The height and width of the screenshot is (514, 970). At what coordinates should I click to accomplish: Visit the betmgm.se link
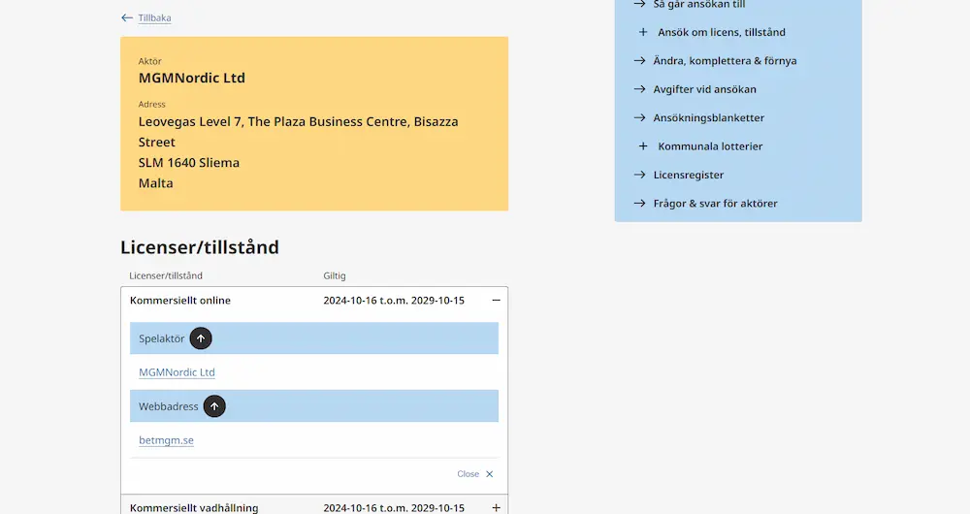pos(167,440)
